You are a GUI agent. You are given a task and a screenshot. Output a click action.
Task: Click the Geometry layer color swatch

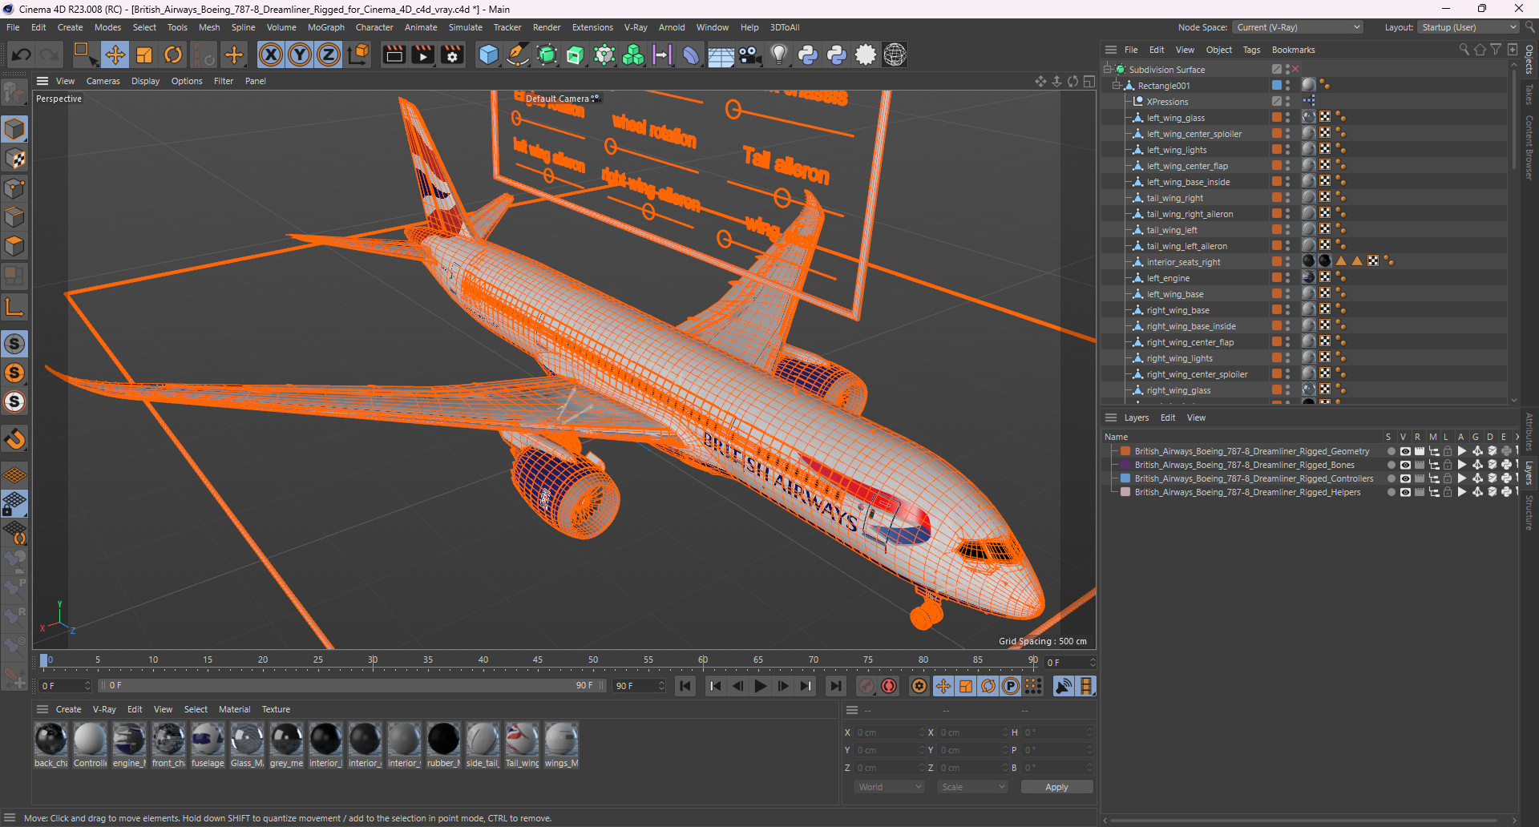pos(1125,451)
